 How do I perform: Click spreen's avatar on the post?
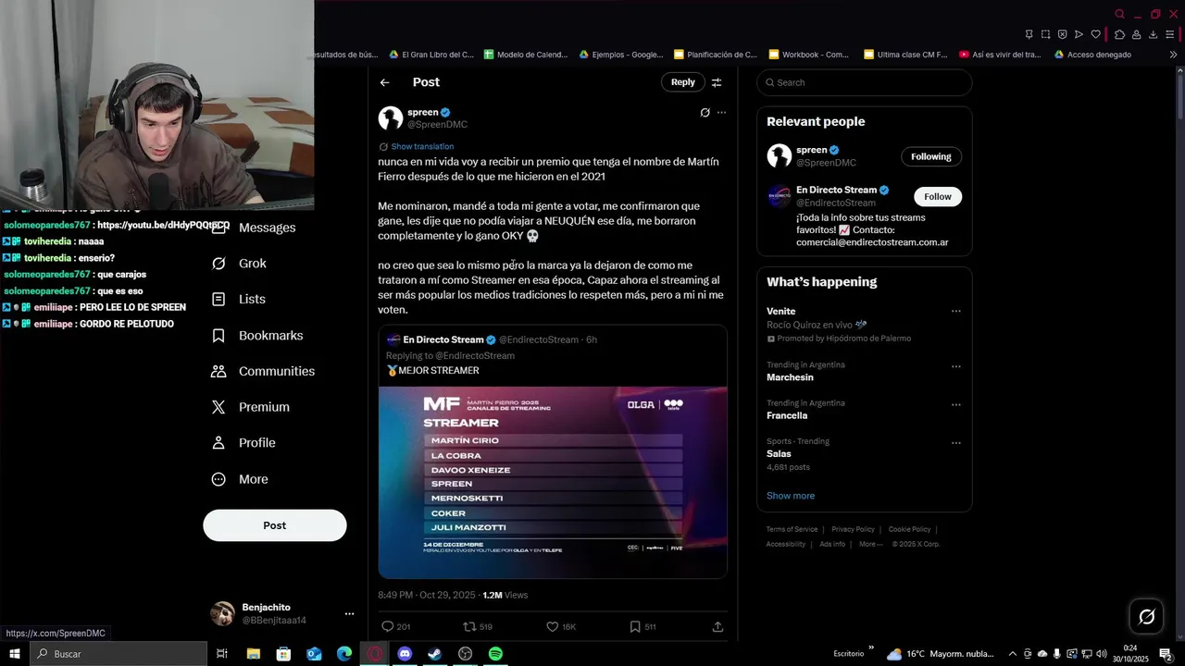pyautogui.click(x=391, y=117)
